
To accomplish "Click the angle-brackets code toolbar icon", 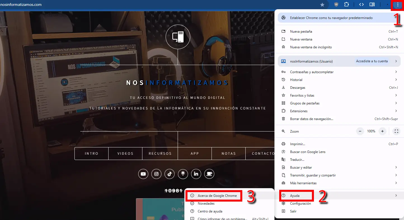I will coord(361,4).
